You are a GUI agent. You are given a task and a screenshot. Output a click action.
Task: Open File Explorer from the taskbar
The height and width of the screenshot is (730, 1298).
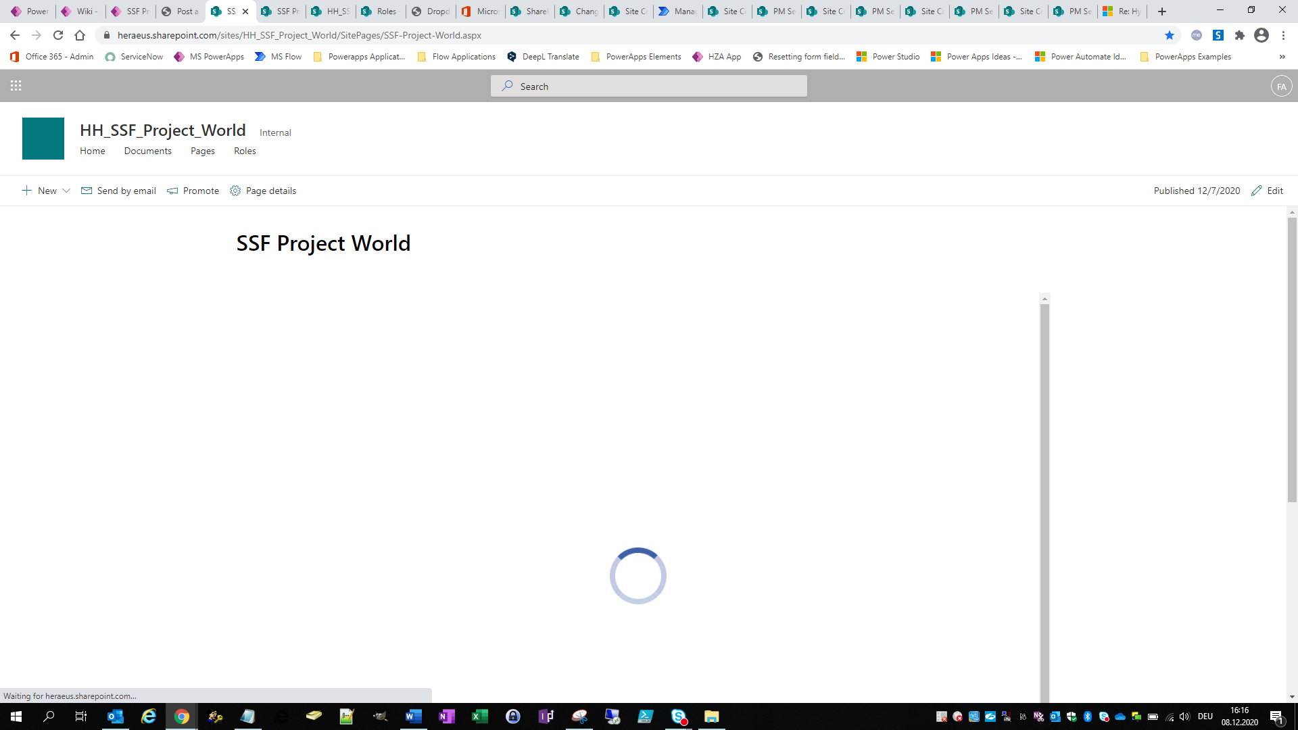pos(711,716)
